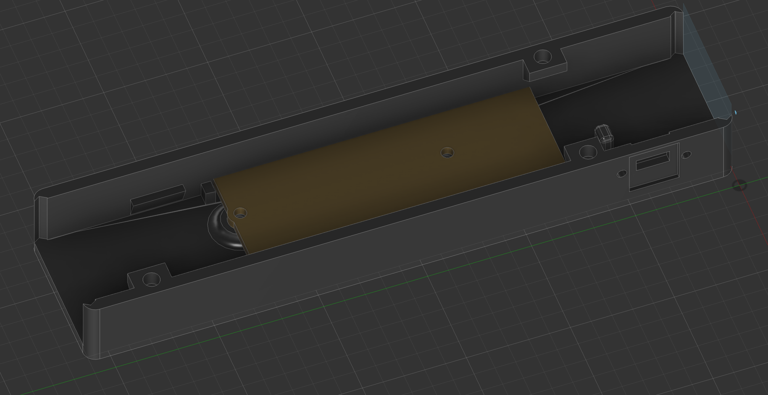Click the center screw hole on brown plate
The width and height of the screenshot is (768, 395).
point(447,153)
